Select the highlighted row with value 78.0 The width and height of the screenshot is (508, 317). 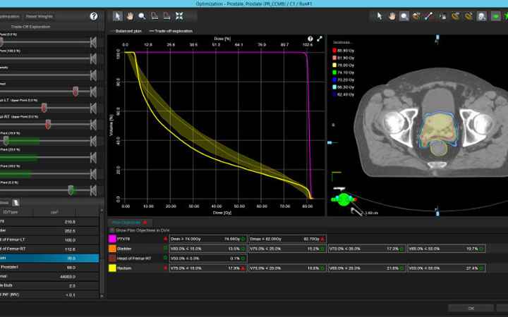click(x=49, y=258)
